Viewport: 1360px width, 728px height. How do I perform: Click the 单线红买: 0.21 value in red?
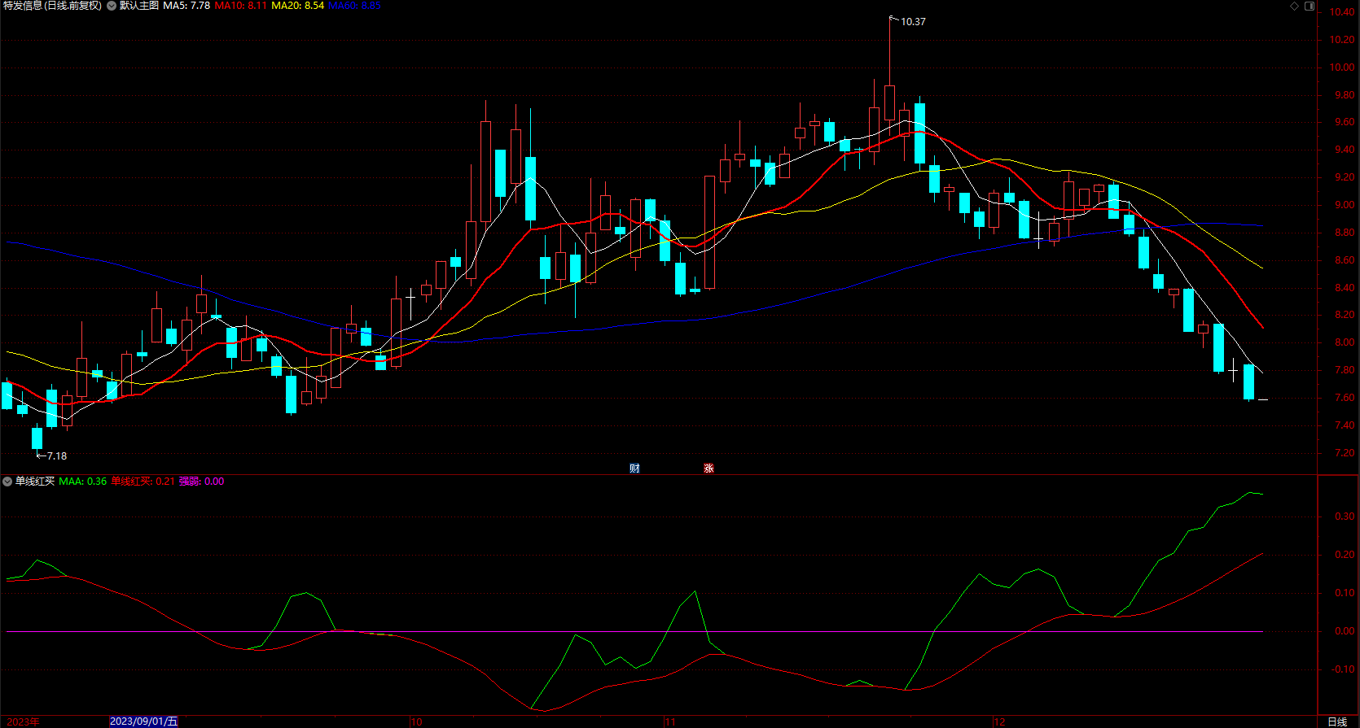[x=143, y=482]
